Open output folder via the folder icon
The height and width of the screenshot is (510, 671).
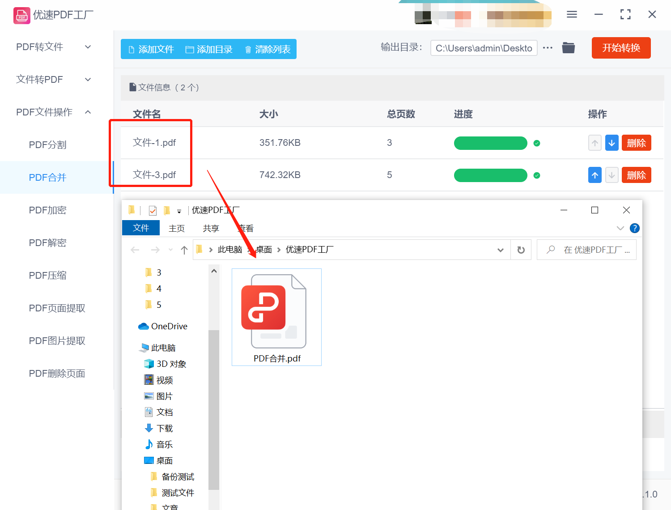click(x=569, y=47)
